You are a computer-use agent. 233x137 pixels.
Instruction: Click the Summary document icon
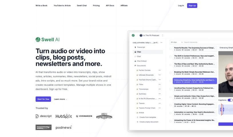pyautogui.click(x=137, y=94)
